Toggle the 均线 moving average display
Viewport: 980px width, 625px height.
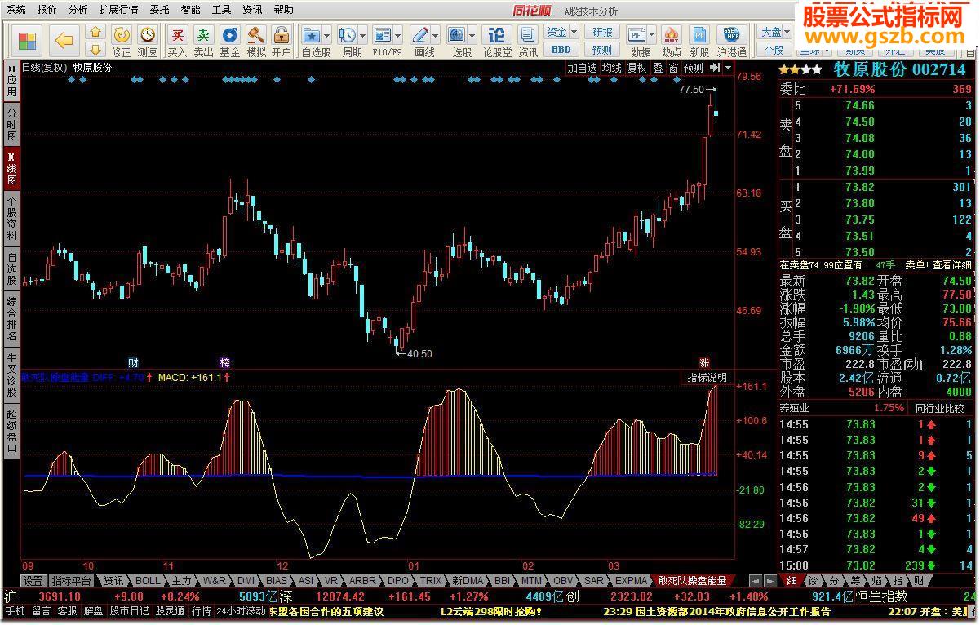point(611,68)
